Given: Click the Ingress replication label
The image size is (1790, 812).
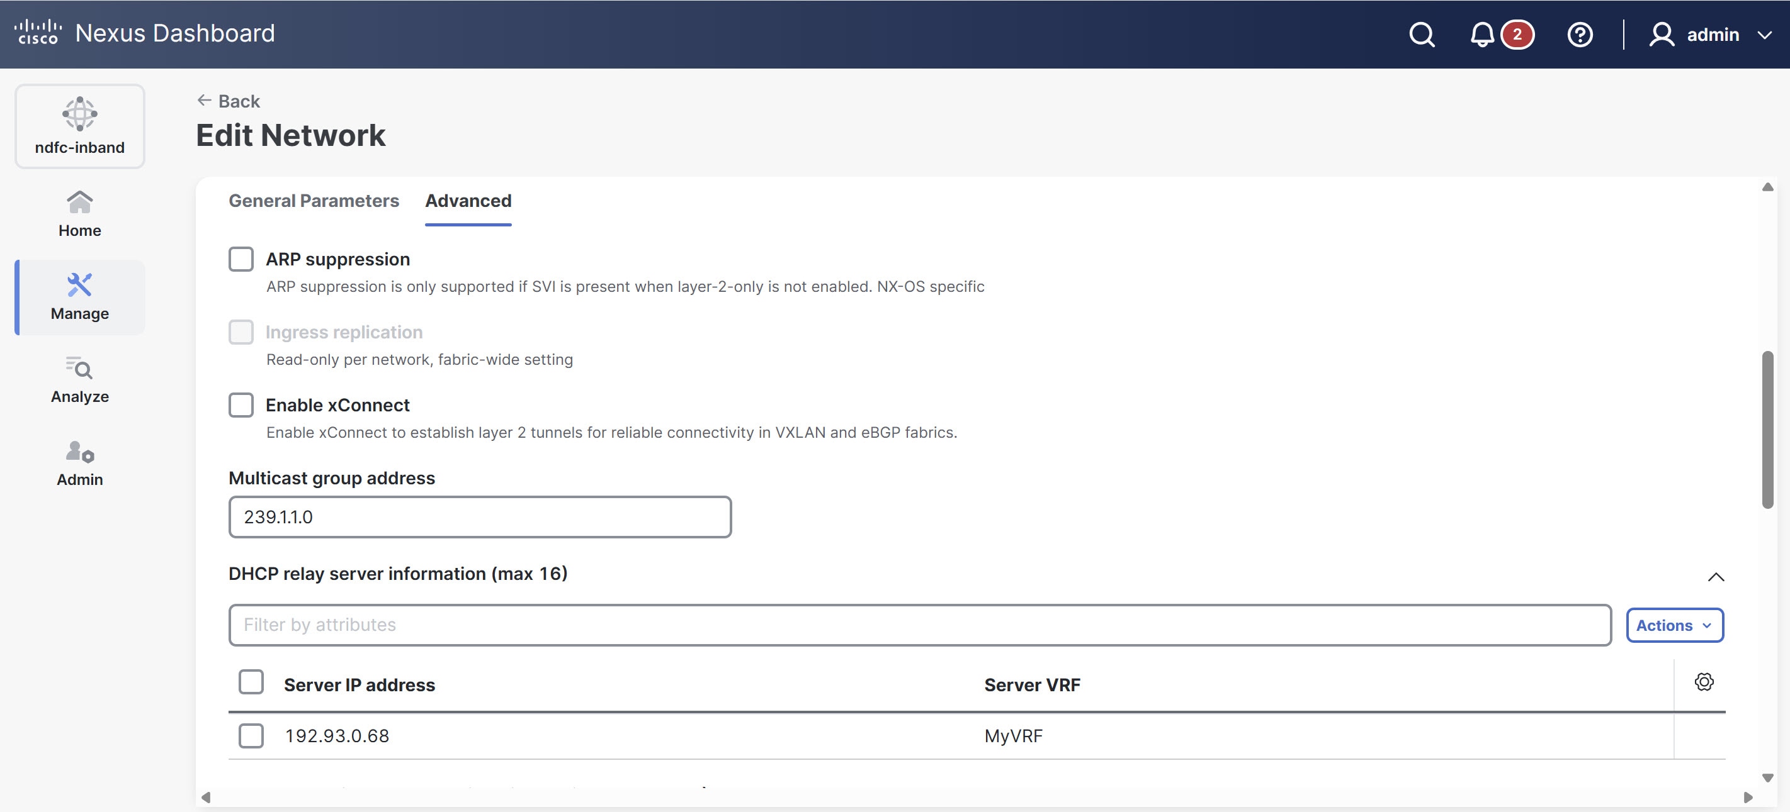Looking at the screenshot, I should tap(344, 331).
